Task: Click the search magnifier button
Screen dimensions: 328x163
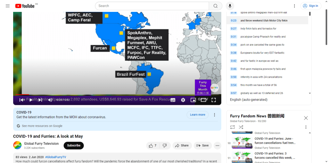Action: point(216,6)
